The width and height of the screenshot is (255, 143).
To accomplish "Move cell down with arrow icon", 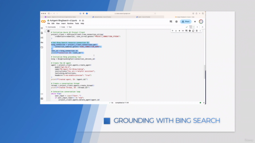I will (176, 31).
